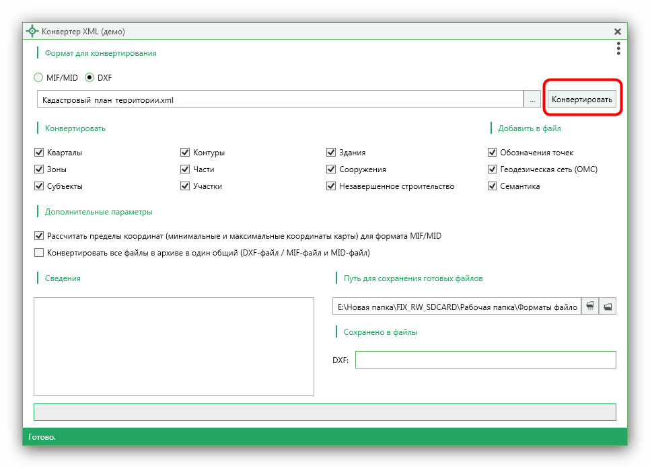This screenshot has width=650, height=468.
Task: Uncheck the Семантика checkbox
Action: 492,186
